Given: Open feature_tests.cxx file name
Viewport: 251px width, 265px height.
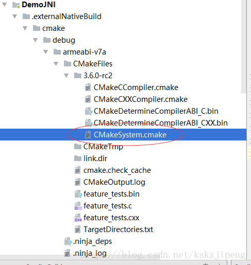Looking at the screenshot, I should [x=111, y=218].
